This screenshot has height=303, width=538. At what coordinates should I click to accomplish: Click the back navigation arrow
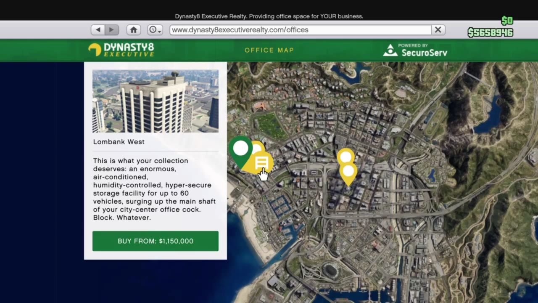(x=98, y=29)
